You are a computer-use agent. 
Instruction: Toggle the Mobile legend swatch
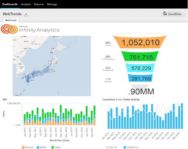[x=38, y=147]
